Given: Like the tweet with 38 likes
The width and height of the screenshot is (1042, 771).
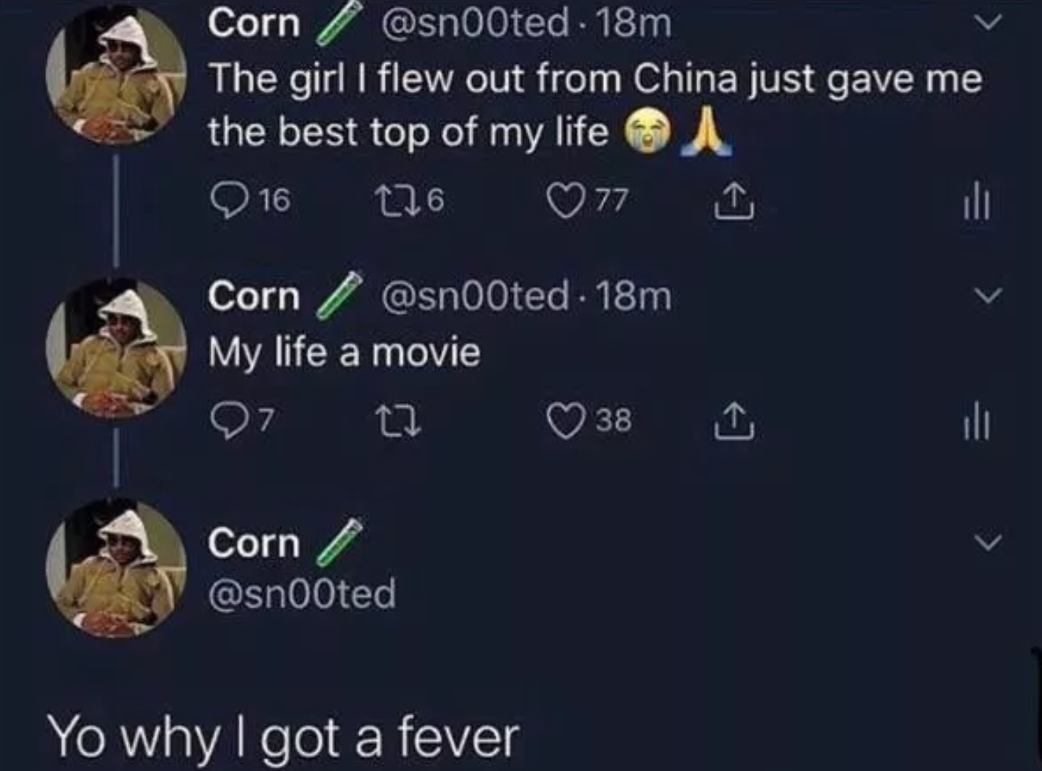Looking at the screenshot, I should 565,422.
